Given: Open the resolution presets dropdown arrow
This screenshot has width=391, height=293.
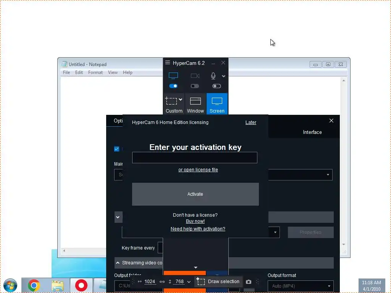Looking at the screenshot, I should click(189, 282).
